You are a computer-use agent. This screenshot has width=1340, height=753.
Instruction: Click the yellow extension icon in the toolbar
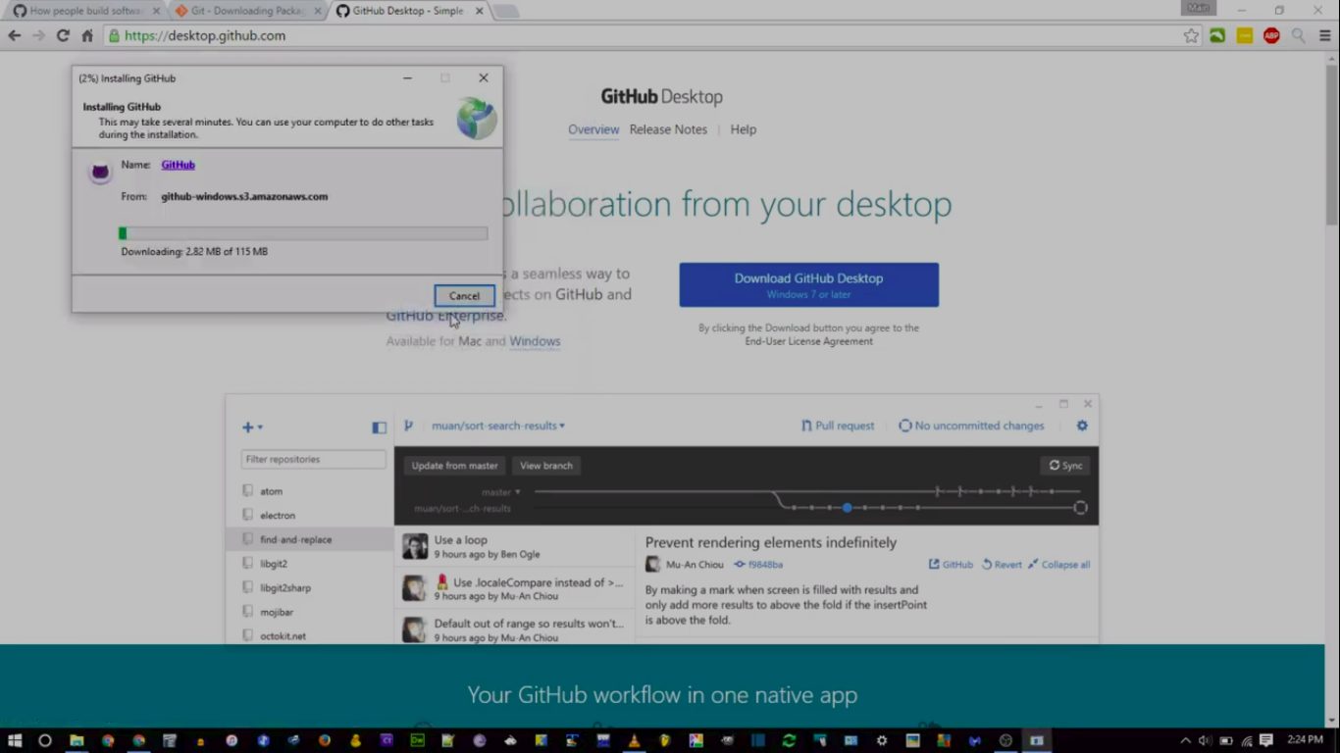coord(1245,35)
